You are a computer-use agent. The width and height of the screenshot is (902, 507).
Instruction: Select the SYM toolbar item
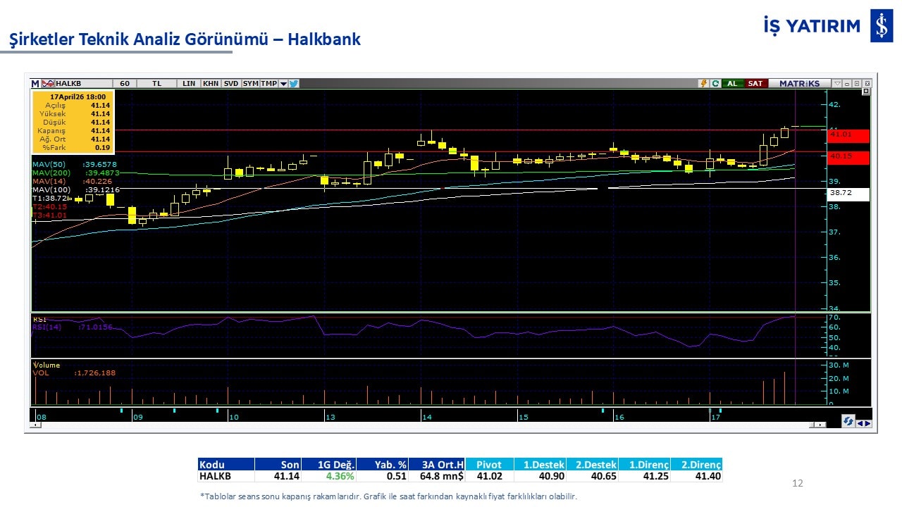coord(250,83)
